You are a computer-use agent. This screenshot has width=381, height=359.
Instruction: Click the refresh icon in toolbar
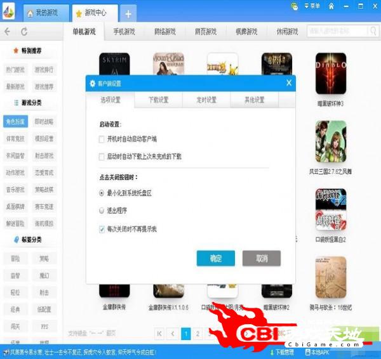point(24,31)
